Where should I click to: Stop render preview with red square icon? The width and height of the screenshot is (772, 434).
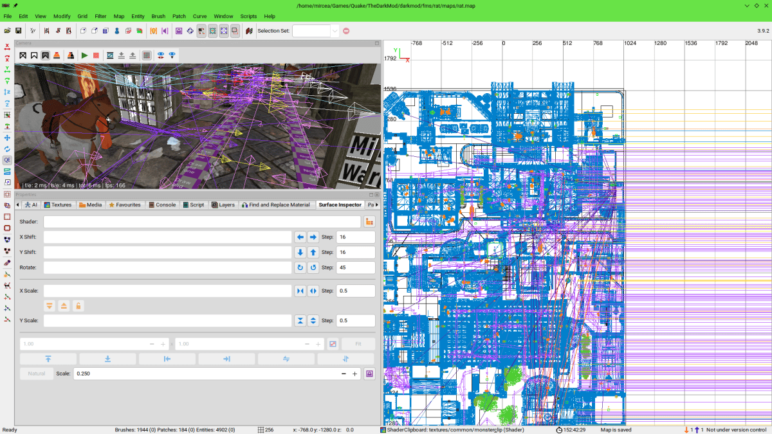[x=96, y=56]
